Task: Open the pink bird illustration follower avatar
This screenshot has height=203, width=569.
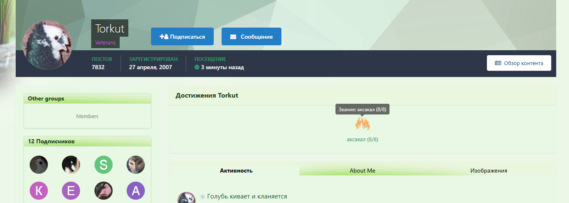Action: (x=104, y=191)
